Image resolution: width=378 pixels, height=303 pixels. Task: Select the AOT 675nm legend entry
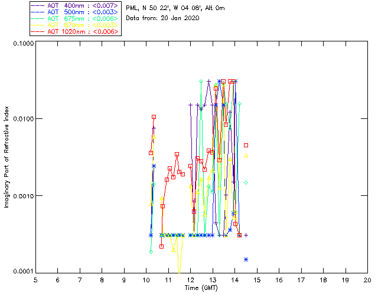point(75,18)
